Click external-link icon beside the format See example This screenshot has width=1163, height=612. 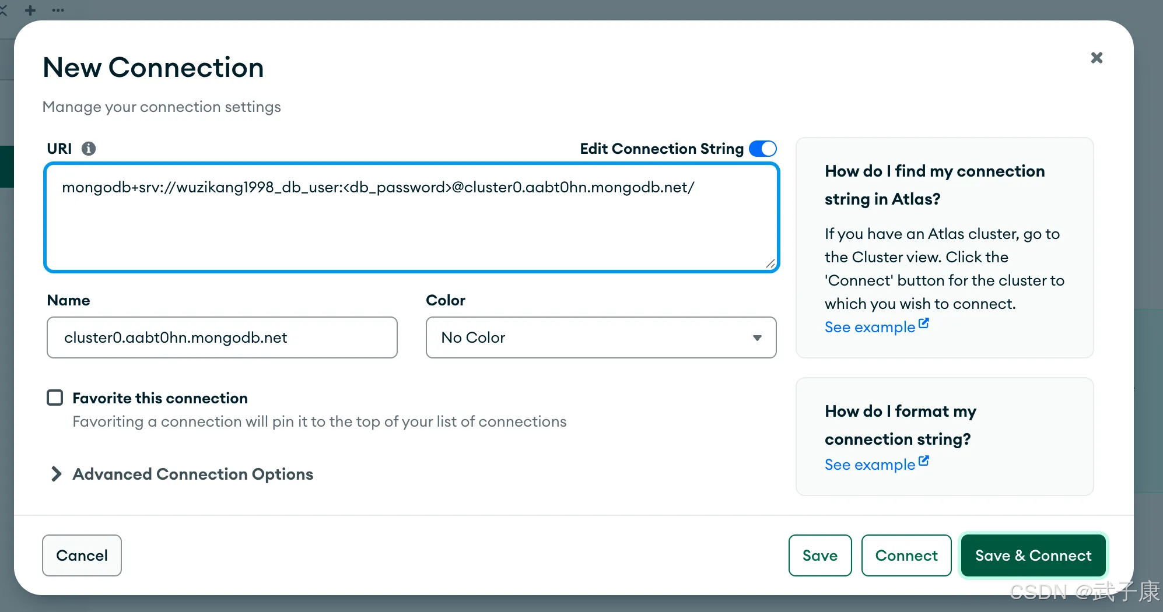[924, 461]
